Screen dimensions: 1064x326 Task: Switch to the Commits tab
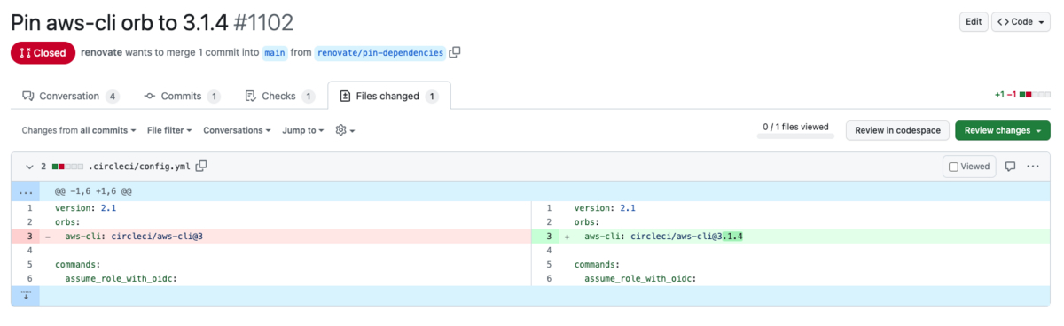coord(182,96)
